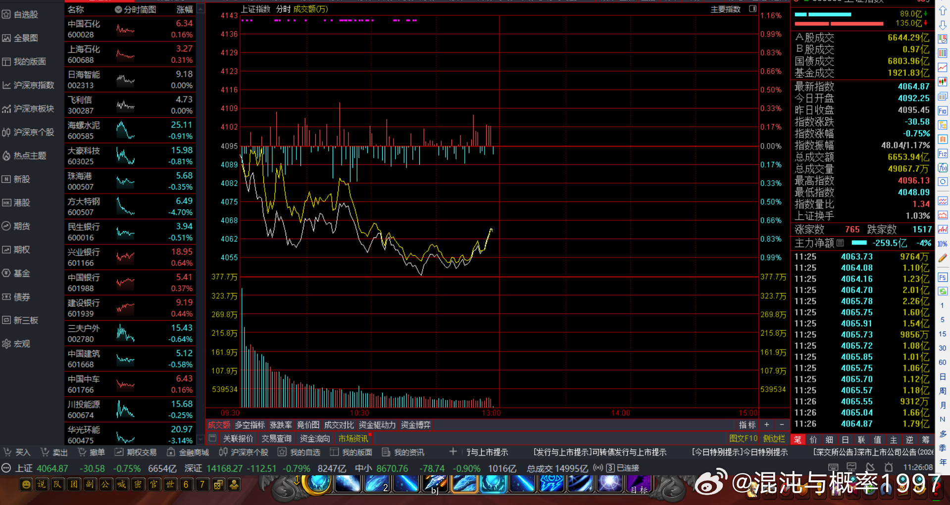Click the plus button next to 指标
This screenshot has width=950, height=505.
[x=766, y=425]
